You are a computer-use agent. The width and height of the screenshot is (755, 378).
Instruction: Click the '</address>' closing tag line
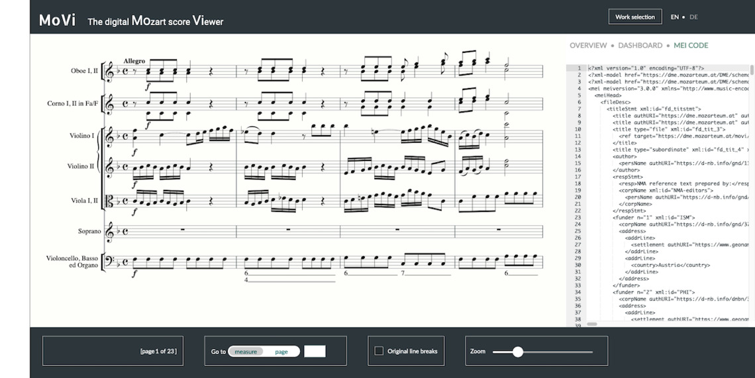634,278
